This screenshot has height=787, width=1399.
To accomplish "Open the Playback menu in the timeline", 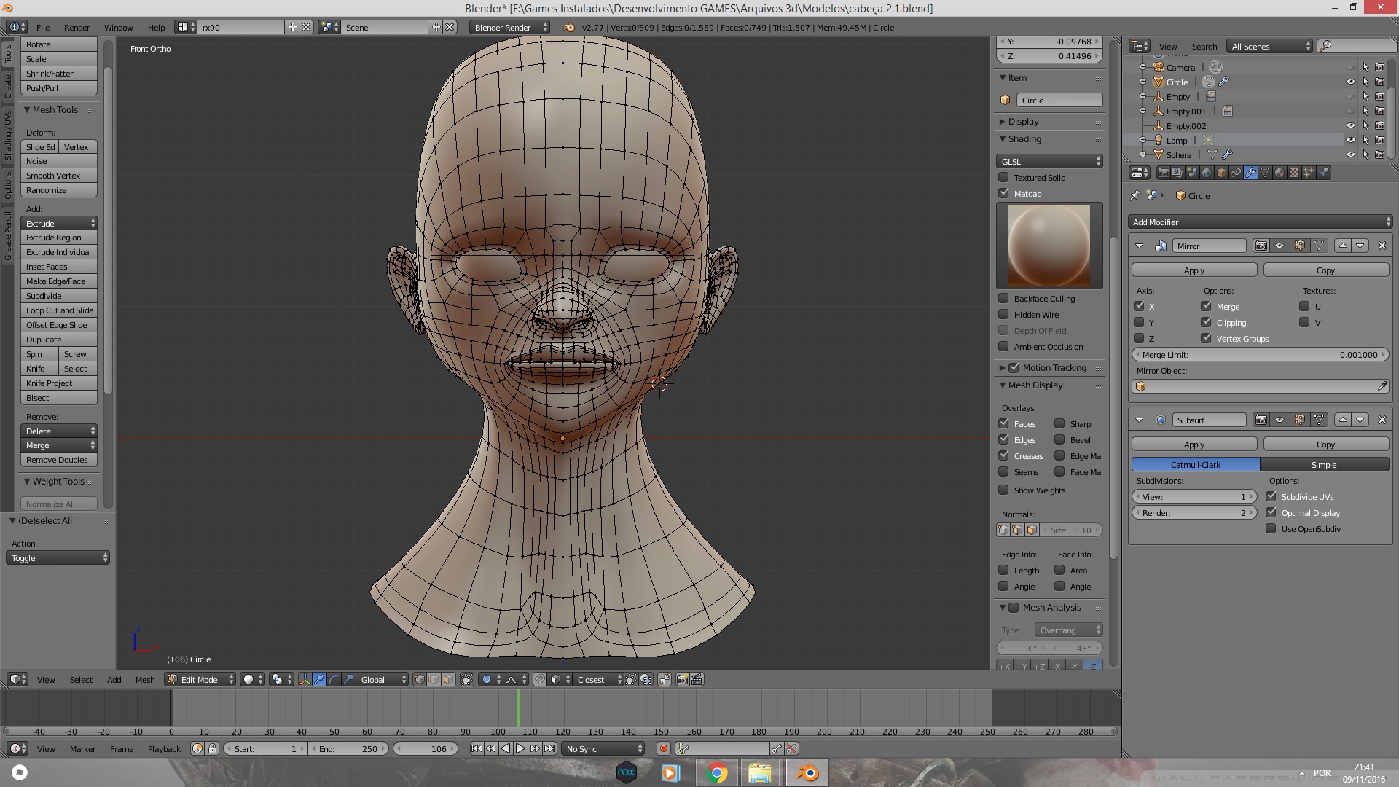I will click(x=164, y=748).
